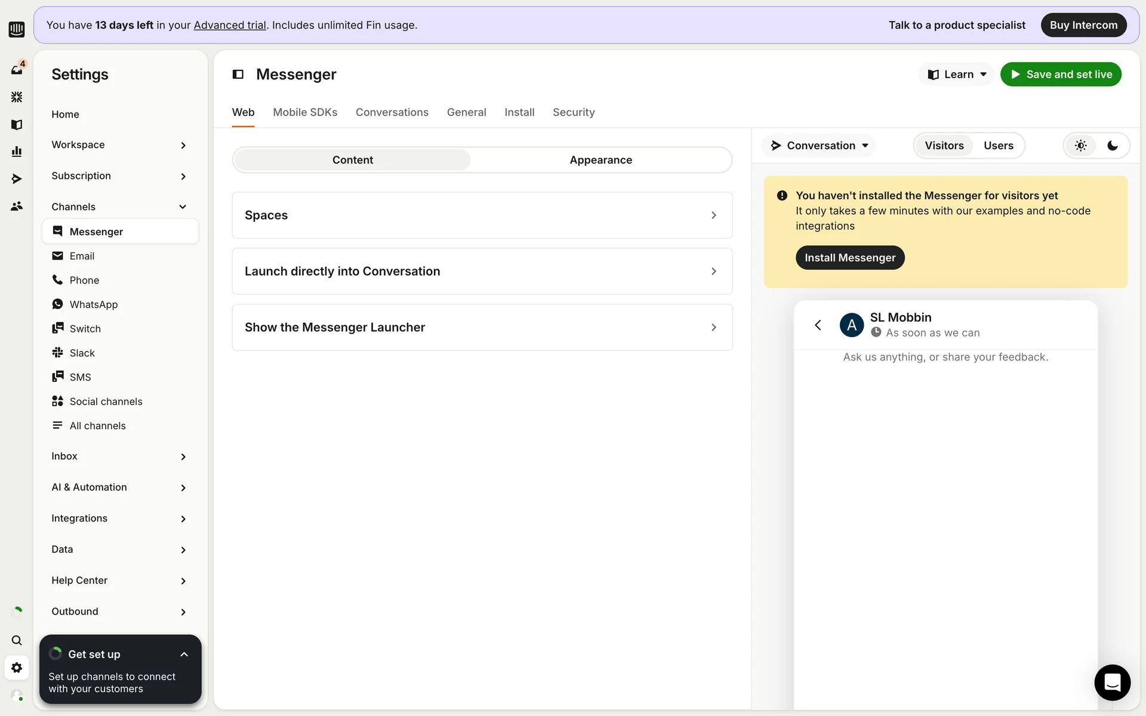
Task: Open the Outbound paper plane icon
Action: tap(17, 179)
